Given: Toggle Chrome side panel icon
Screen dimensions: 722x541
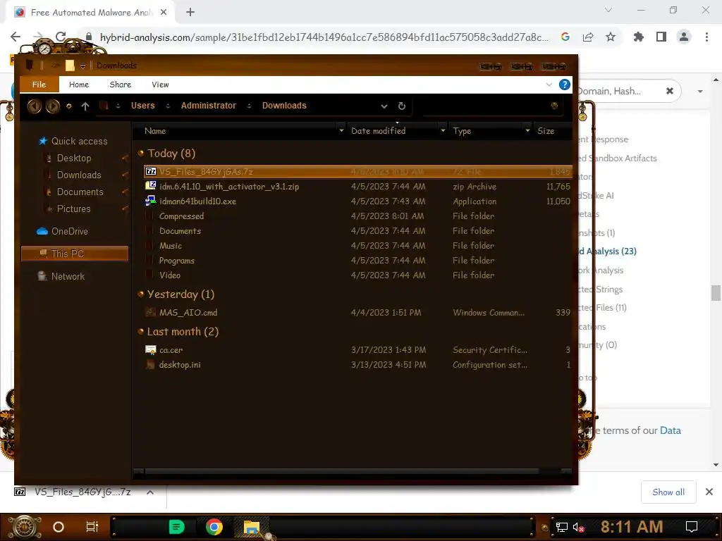Looking at the screenshot, I should point(661,37).
